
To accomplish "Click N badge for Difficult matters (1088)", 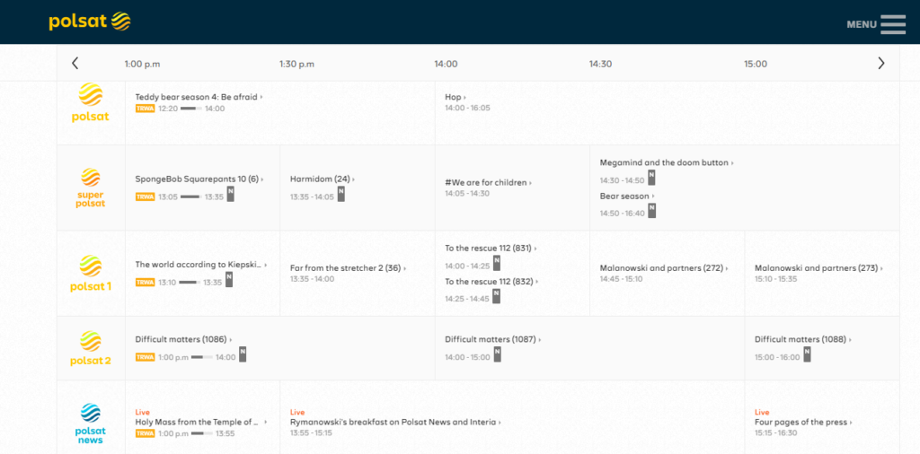I will click(x=807, y=354).
